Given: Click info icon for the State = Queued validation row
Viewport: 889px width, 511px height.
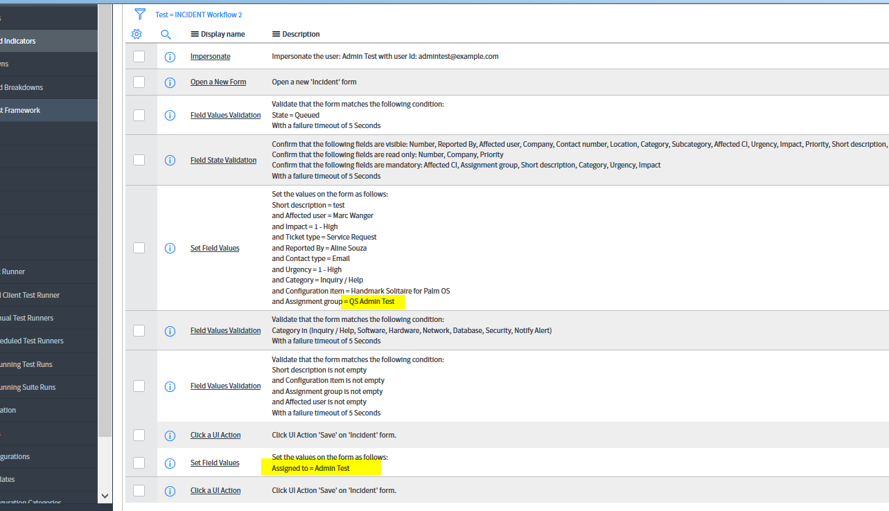Looking at the screenshot, I should click(170, 116).
